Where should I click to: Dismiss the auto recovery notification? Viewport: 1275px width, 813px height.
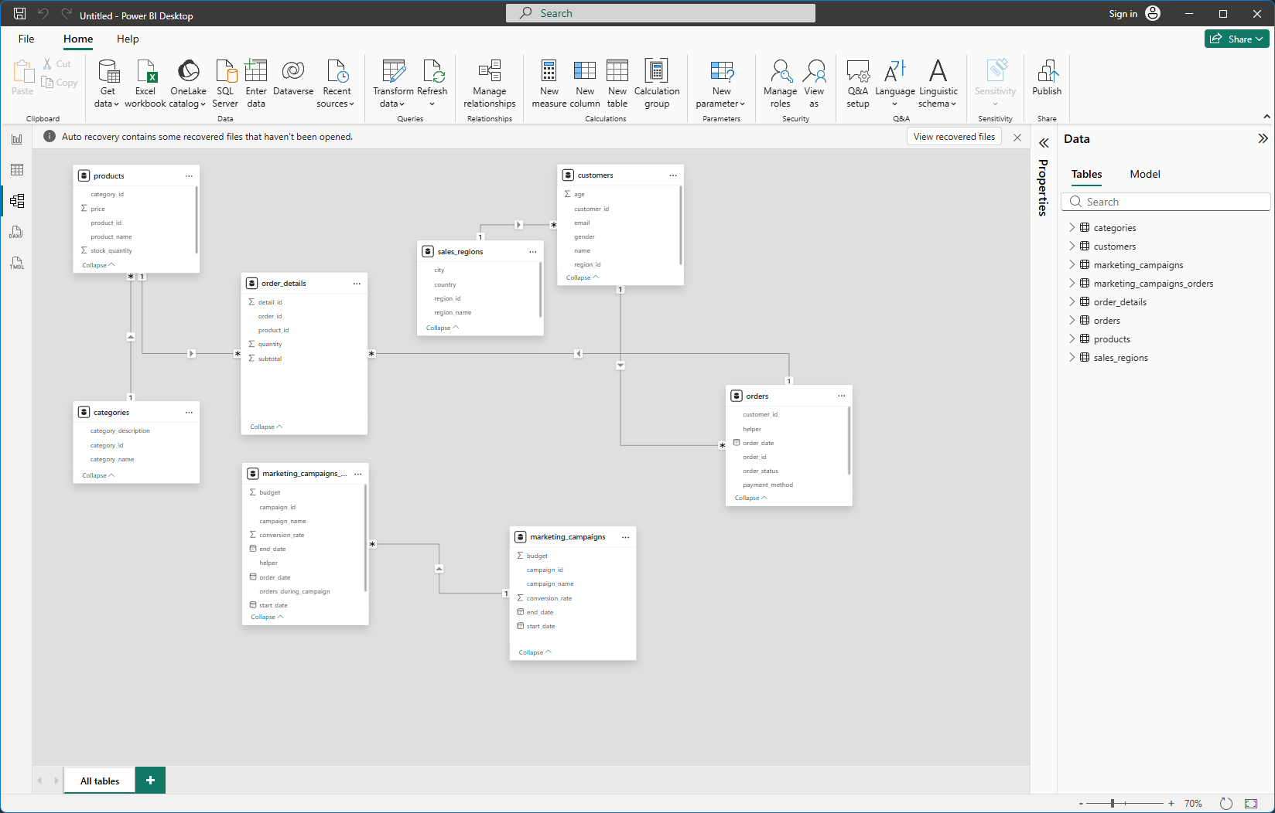(1017, 138)
